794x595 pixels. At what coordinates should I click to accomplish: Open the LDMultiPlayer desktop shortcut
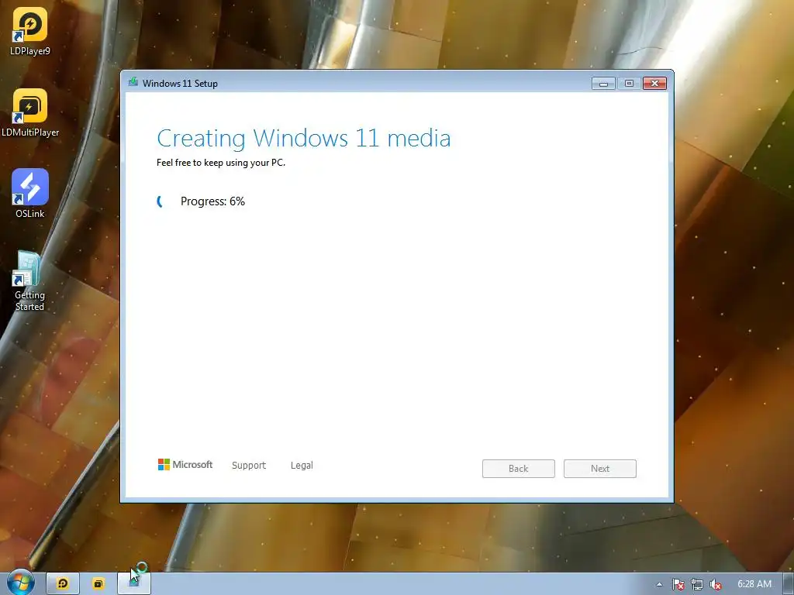30,113
